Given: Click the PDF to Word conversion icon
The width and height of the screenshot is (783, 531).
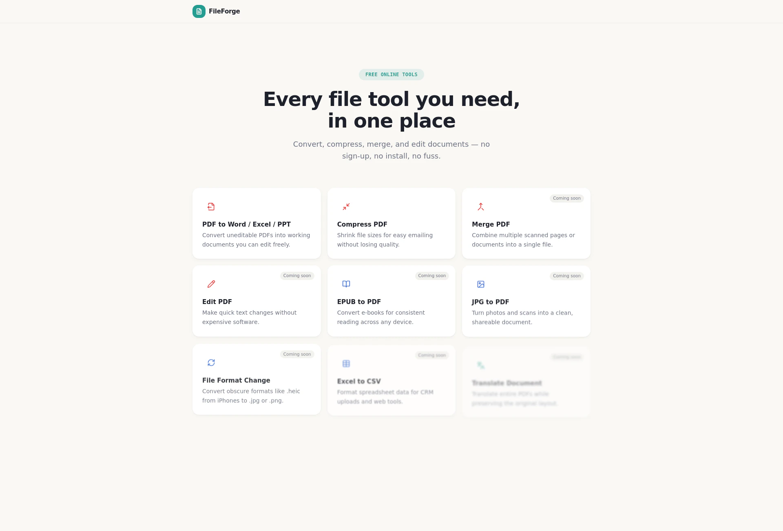Looking at the screenshot, I should (x=211, y=207).
